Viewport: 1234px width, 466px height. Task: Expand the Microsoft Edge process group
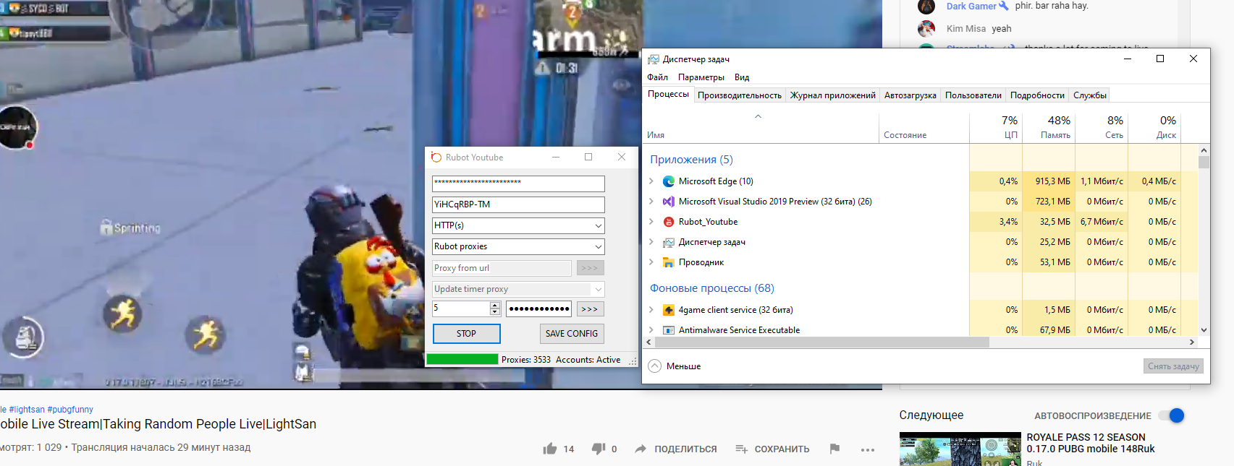[x=651, y=181]
